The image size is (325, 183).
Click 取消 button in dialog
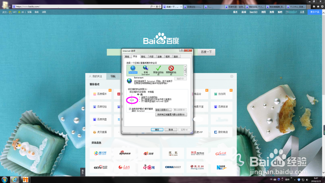[171, 130]
